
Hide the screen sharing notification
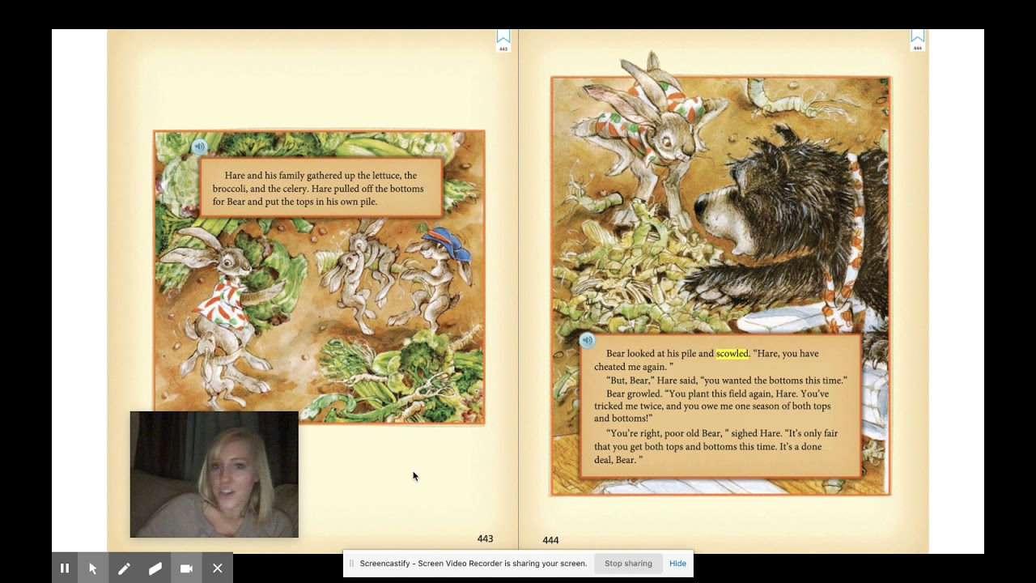pyautogui.click(x=677, y=564)
